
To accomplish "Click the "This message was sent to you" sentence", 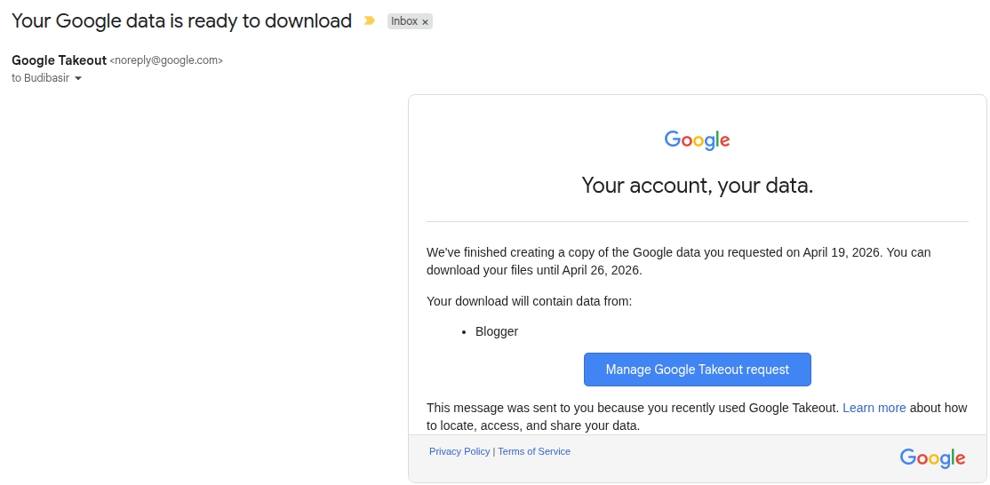I will tap(632, 408).
